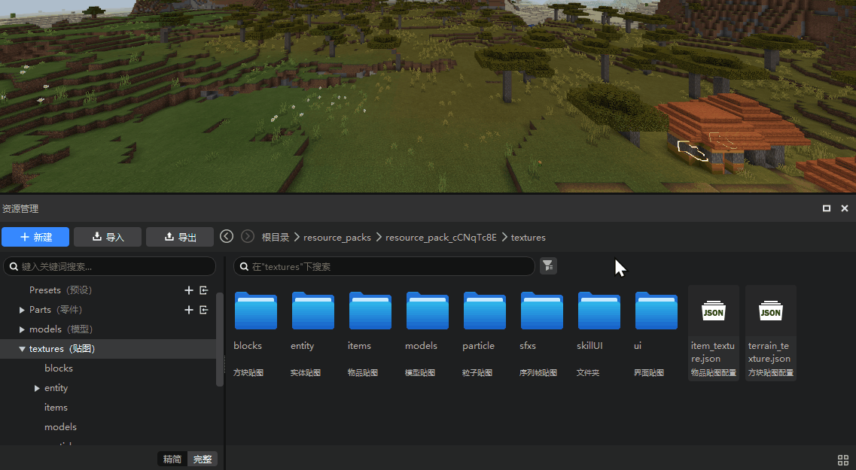Click the plus icon next to Presets
Image resolution: width=856 pixels, height=470 pixels.
pyautogui.click(x=189, y=290)
